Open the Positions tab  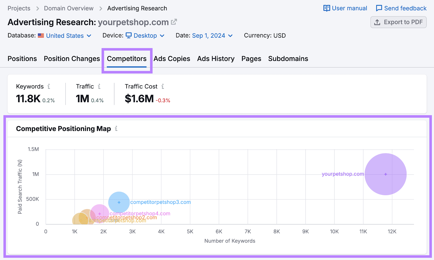pyautogui.click(x=22, y=59)
